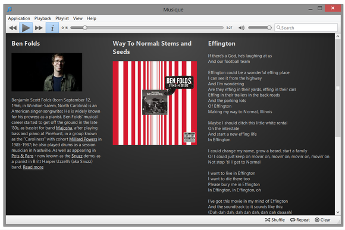Image resolution: width=345 pixels, height=230 pixels.
Task: Close the Musique window
Action: pyautogui.click(x=333, y=8)
